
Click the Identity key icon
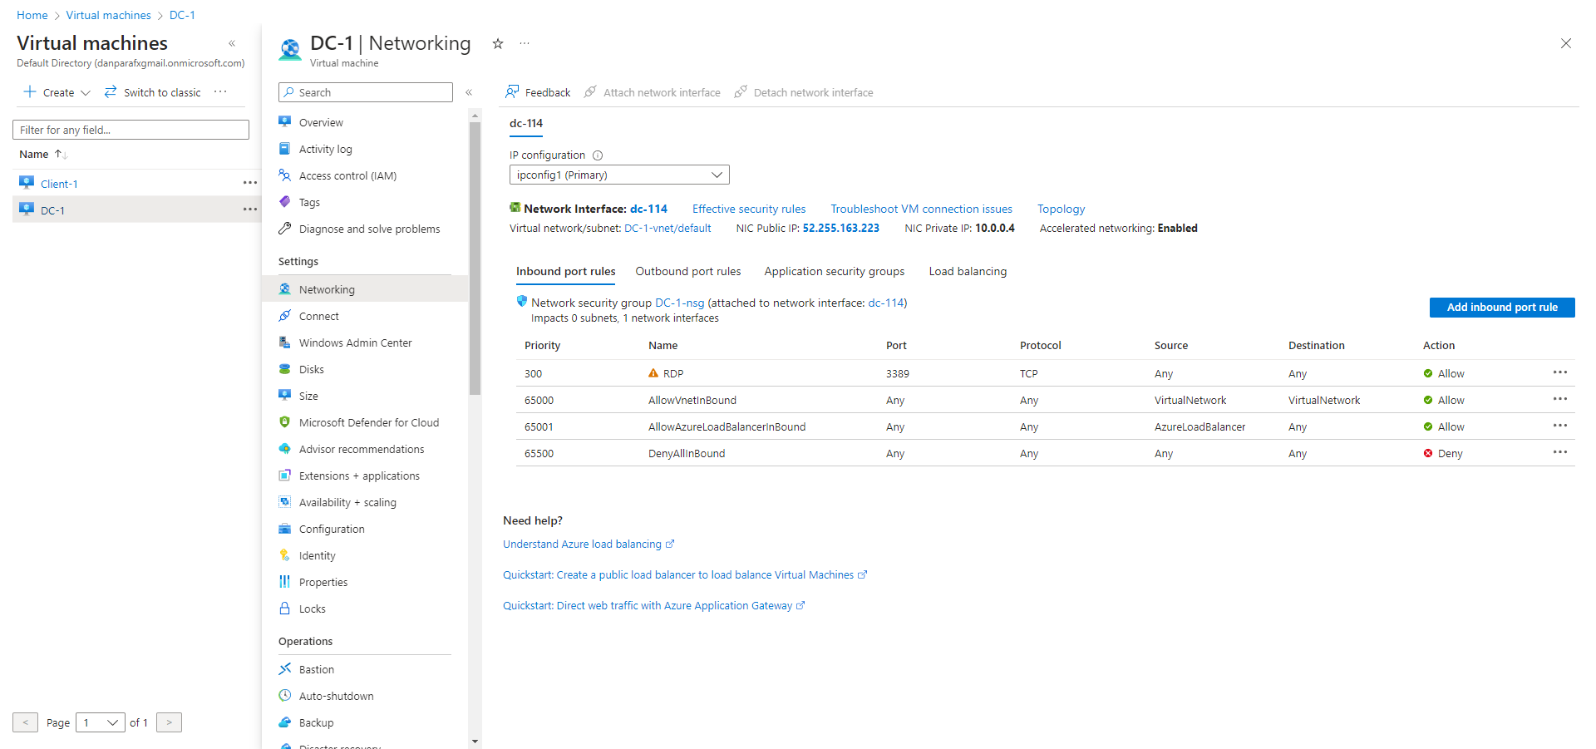(285, 554)
